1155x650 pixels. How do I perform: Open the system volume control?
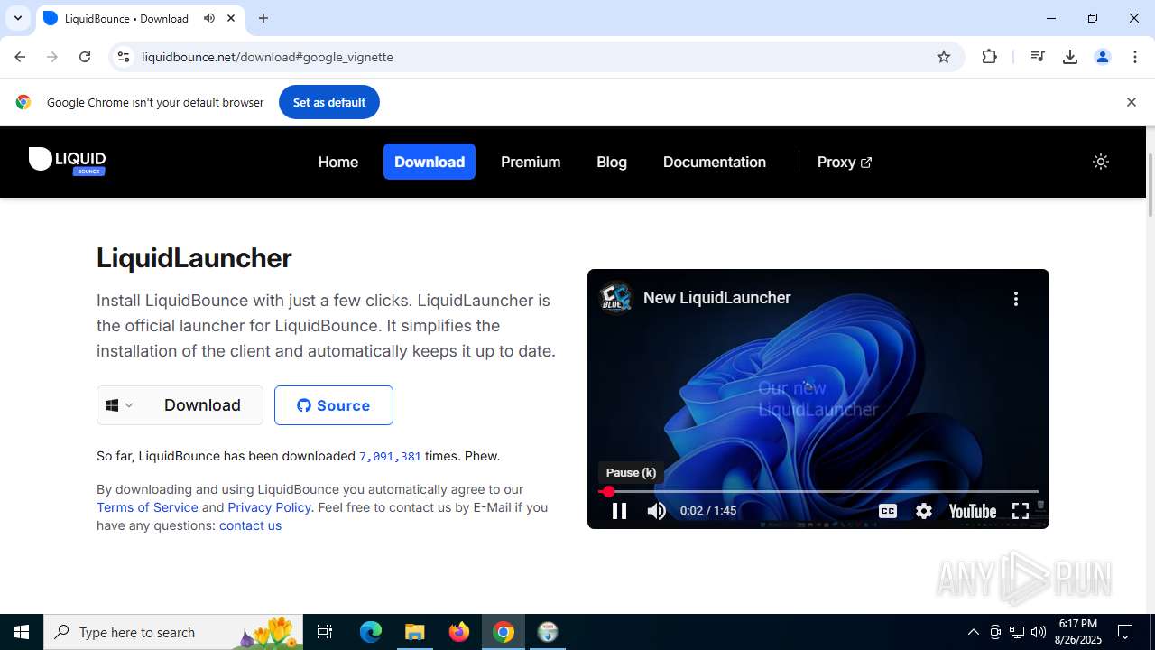(x=1038, y=632)
